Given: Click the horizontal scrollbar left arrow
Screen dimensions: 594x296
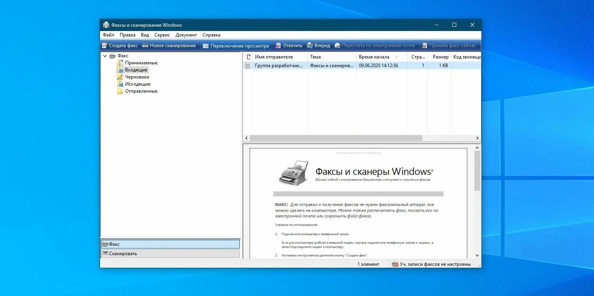Looking at the screenshot, I should click(246, 138).
